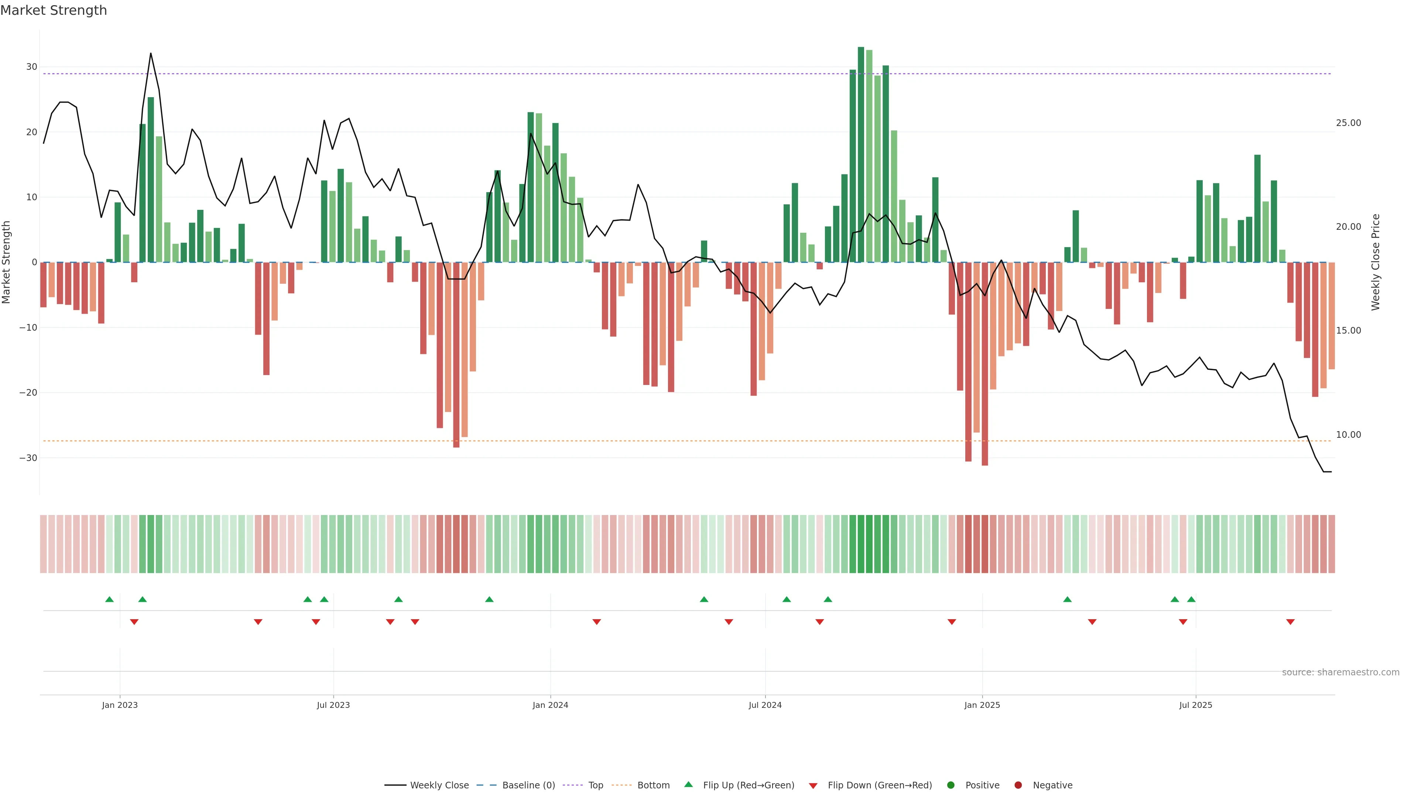Click the rightmost red flip-down triangle marker

1290,622
